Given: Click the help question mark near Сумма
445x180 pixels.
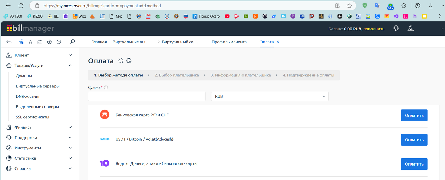Looking at the screenshot, I should coord(106,87).
